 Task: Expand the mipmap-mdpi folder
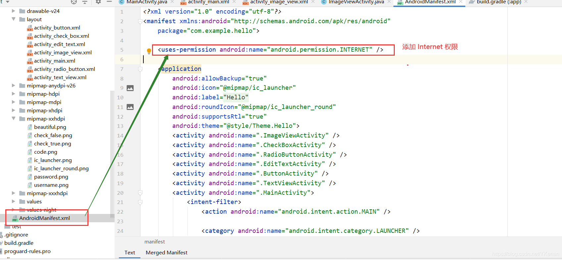click(14, 102)
